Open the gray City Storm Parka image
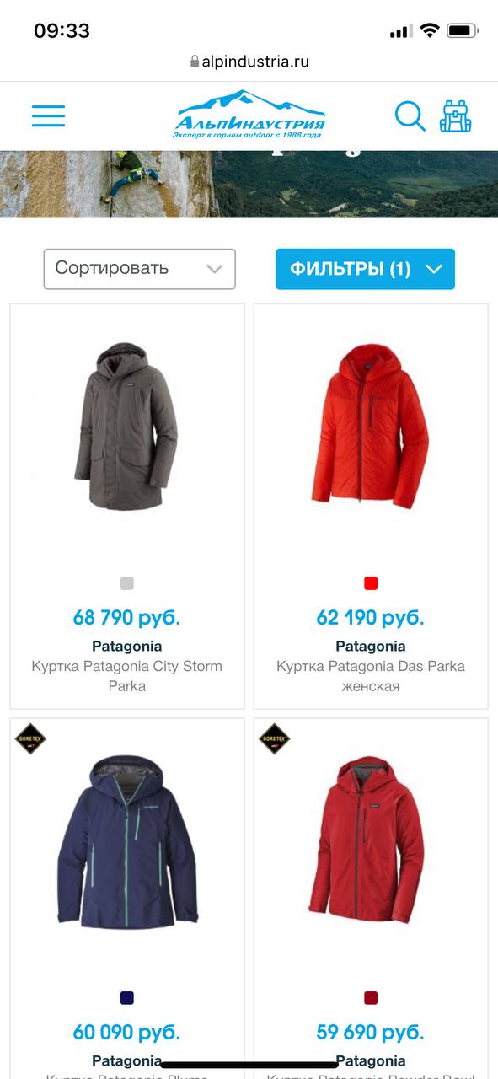The height and width of the screenshot is (1079, 498). (x=126, y=426)
